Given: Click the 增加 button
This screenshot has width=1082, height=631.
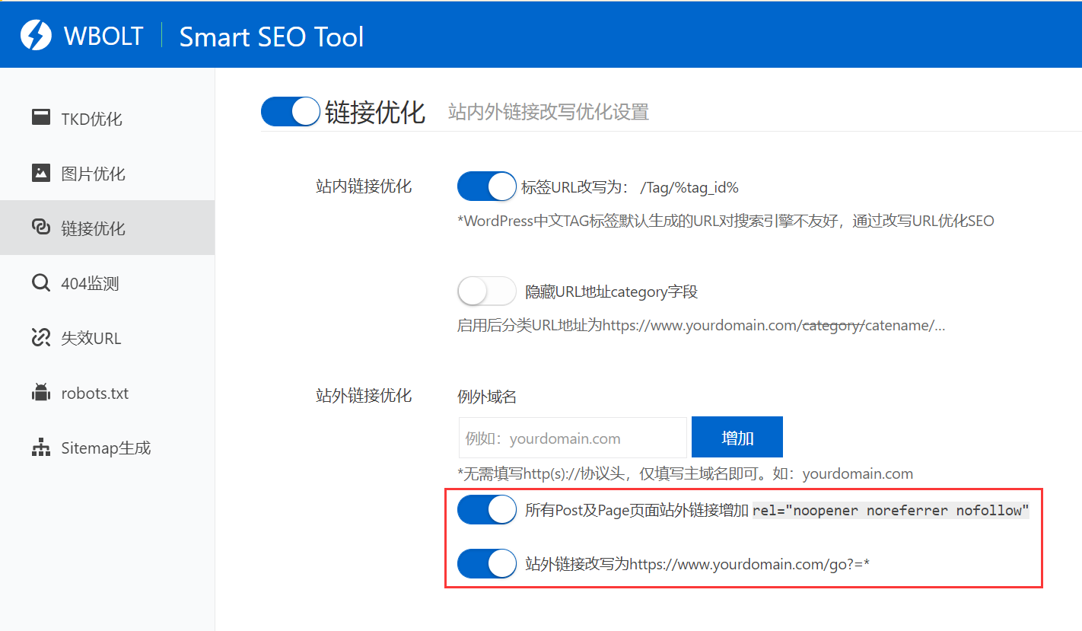Looking at the screenshot, I should (737, 437).
